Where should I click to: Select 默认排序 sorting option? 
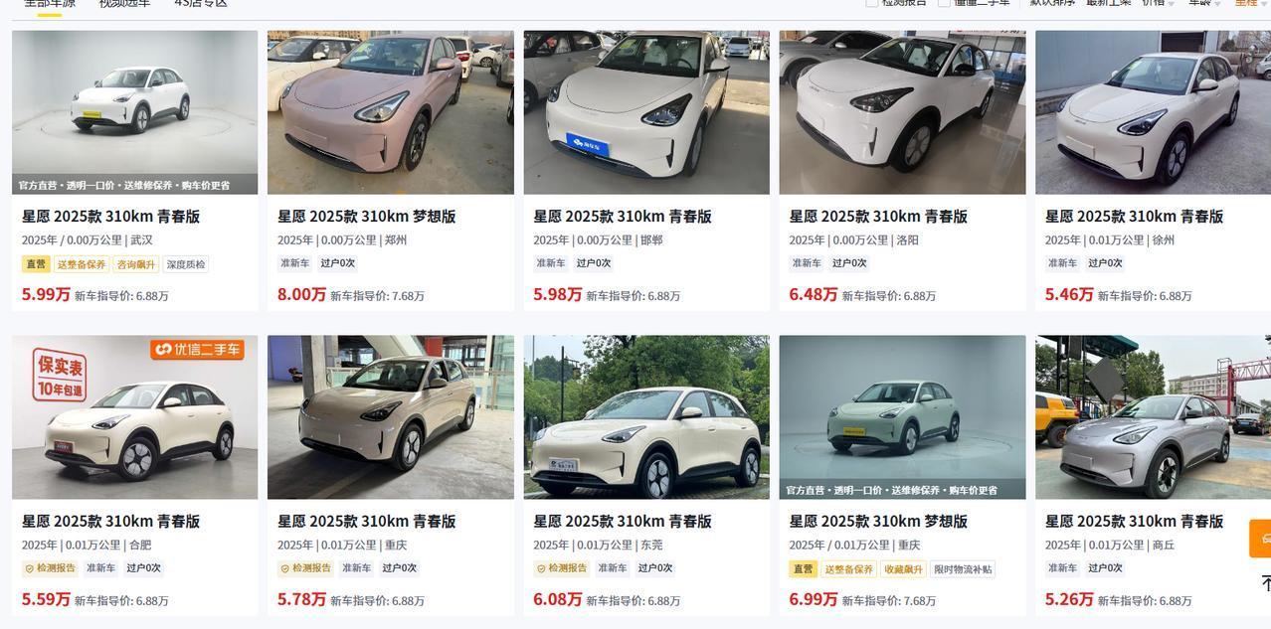(x=1052, y=2)
